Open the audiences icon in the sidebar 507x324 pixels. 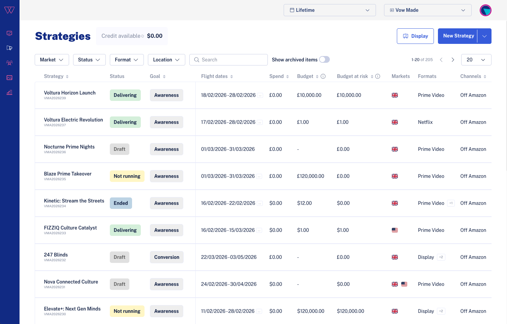click(x=9, y=63)
